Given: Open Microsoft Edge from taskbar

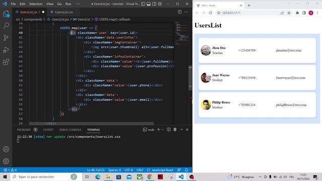Looking at the screenshot, I should [x=98, y=176].
